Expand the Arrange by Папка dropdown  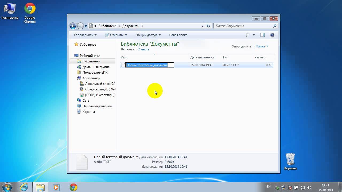[262, 46]
